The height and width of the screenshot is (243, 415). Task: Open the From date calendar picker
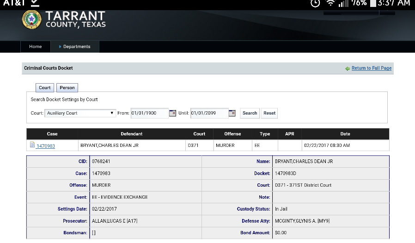pos(172,113)
